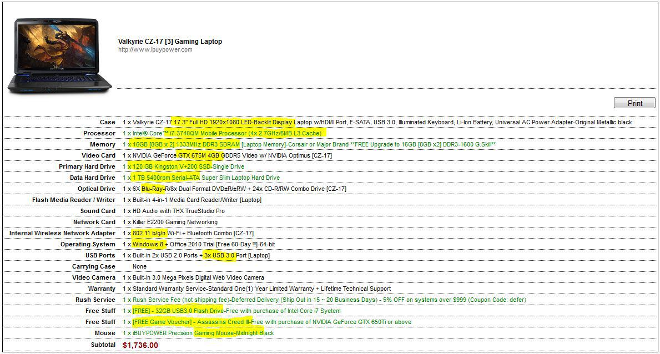Screen dimensions: 660x354
Task: Select the $1,736.00 subtotal amount
Action: [140, 345]
